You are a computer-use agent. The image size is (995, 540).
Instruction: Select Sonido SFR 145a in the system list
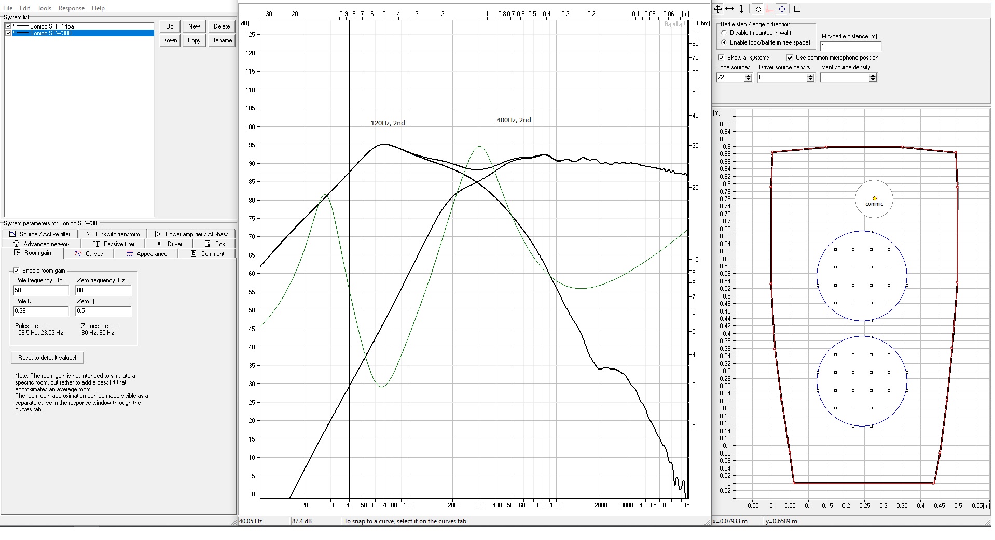pyautogui.click(x=83, y=26)
